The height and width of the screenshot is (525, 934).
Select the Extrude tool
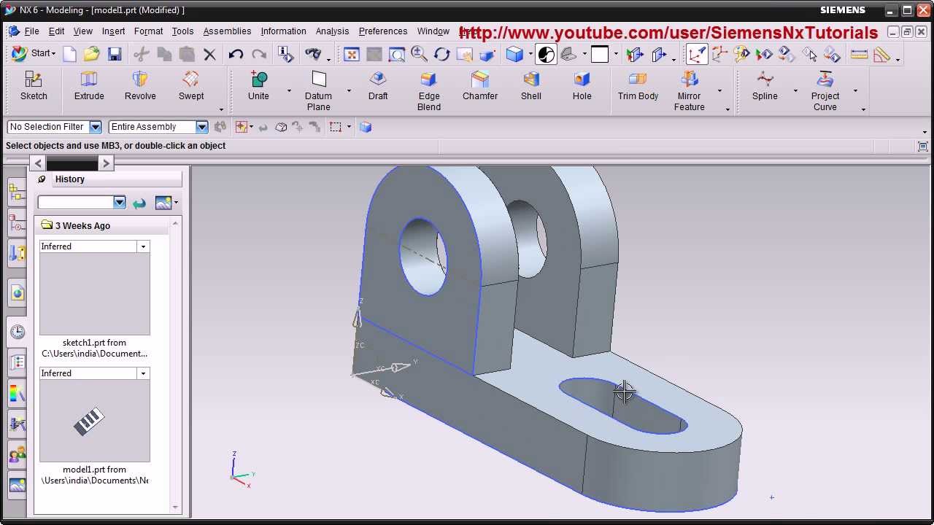[89, 86]
